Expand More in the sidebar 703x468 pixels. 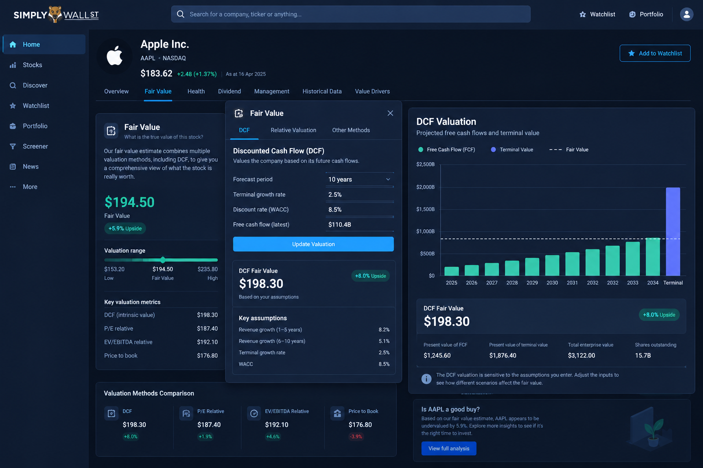(44, 187)
